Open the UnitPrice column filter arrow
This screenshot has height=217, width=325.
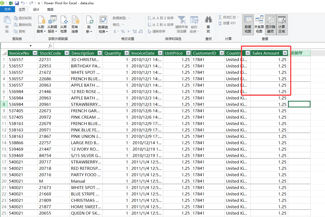(x=188, y=53)
